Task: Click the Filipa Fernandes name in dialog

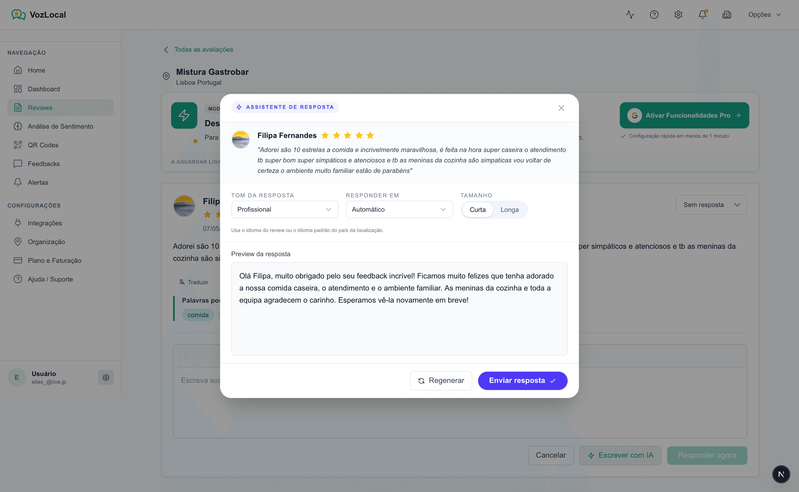Action: click(287, 135)
